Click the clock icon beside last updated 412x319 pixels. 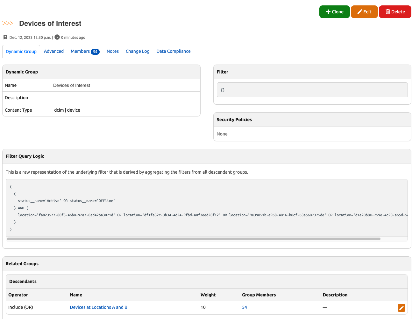tap(57, 37)
